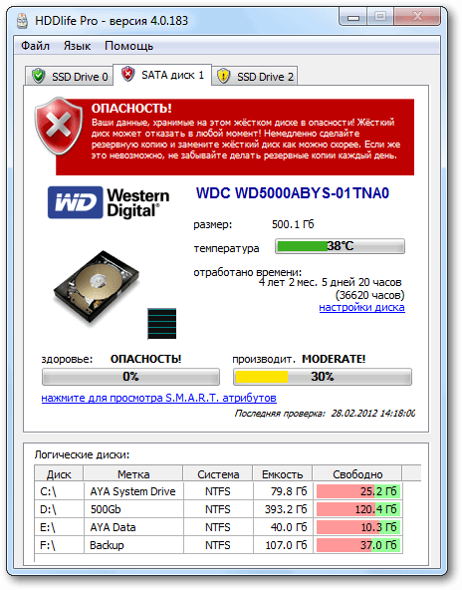Open the Помощь menu
The image size is (462, 590).
128,46
